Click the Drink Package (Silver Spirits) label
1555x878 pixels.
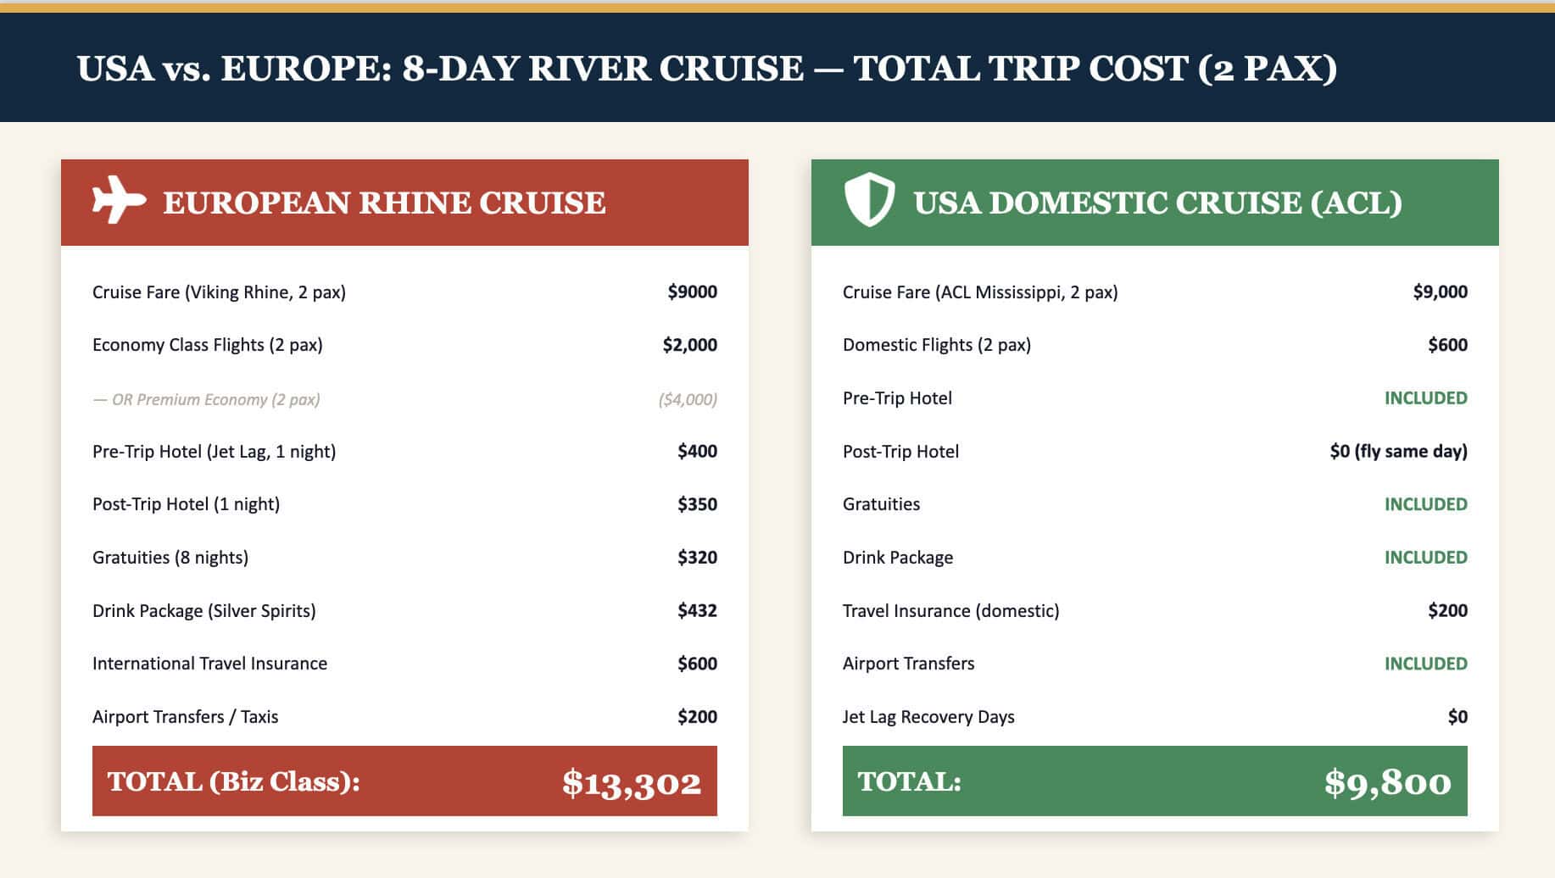[x=203, y=611]
